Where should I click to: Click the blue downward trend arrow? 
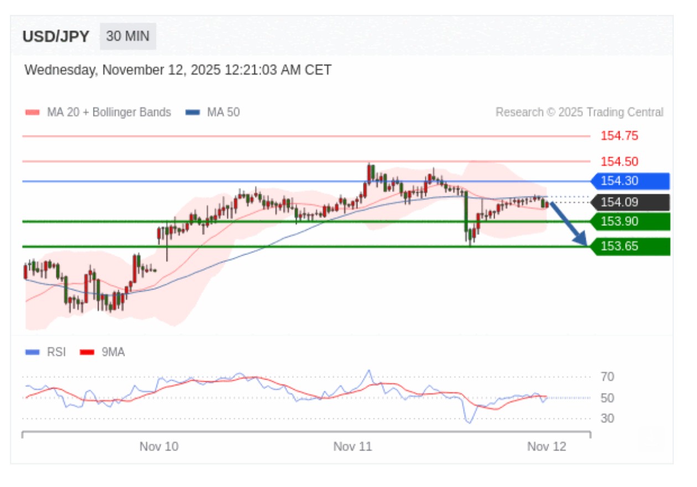pos(569,224)
